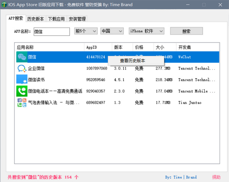This screenshot has height=182, width=229.
Task: Switch to the 下载应用 tab
Action: 56,19
